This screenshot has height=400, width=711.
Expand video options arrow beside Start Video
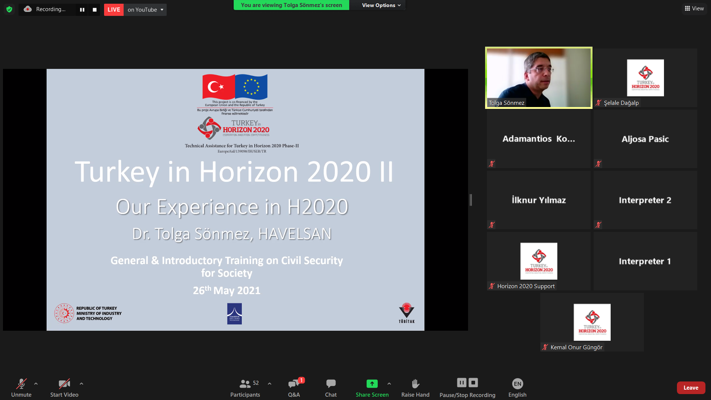81,384
